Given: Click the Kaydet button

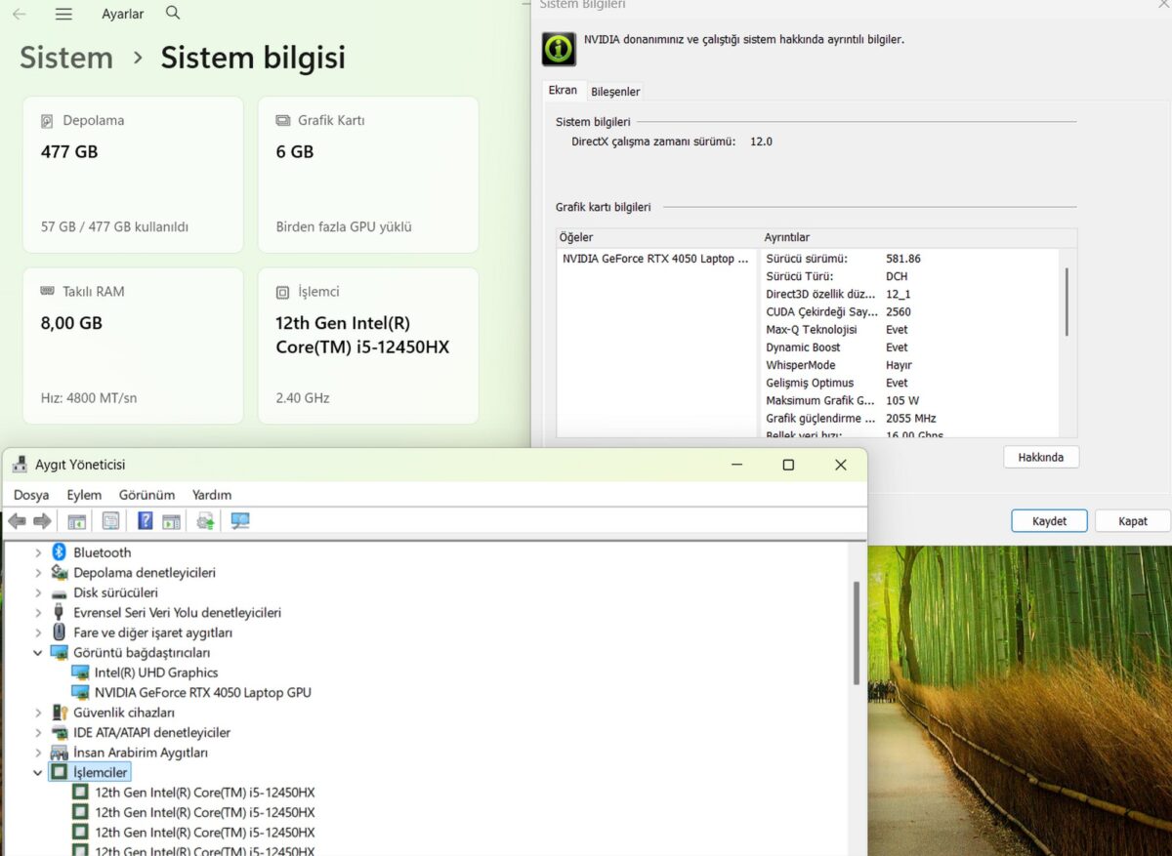Looking at the screenshot, I should tap(1050, 521).
